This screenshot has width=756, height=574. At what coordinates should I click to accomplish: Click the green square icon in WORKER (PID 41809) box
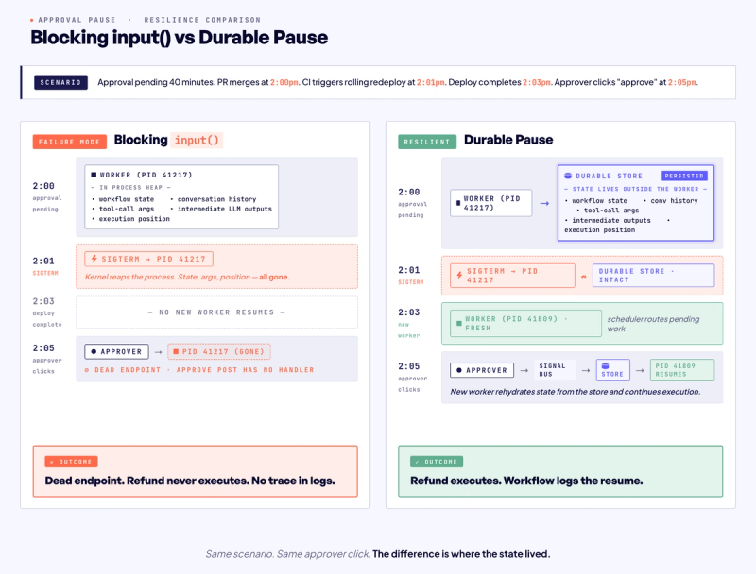click(x=459, y=324)
